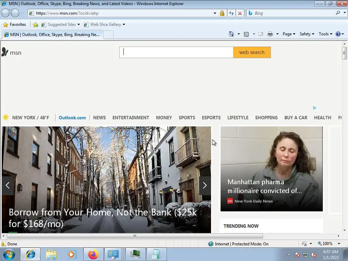The image size is (348, 261).
Task: Expand Suggested Sites dropdown
Action: point(79,24)
